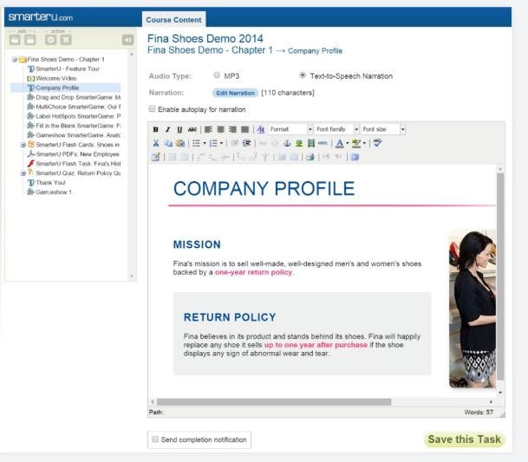Apply the background highlight color
Viewport: 528px width, 462px height.
356,143
